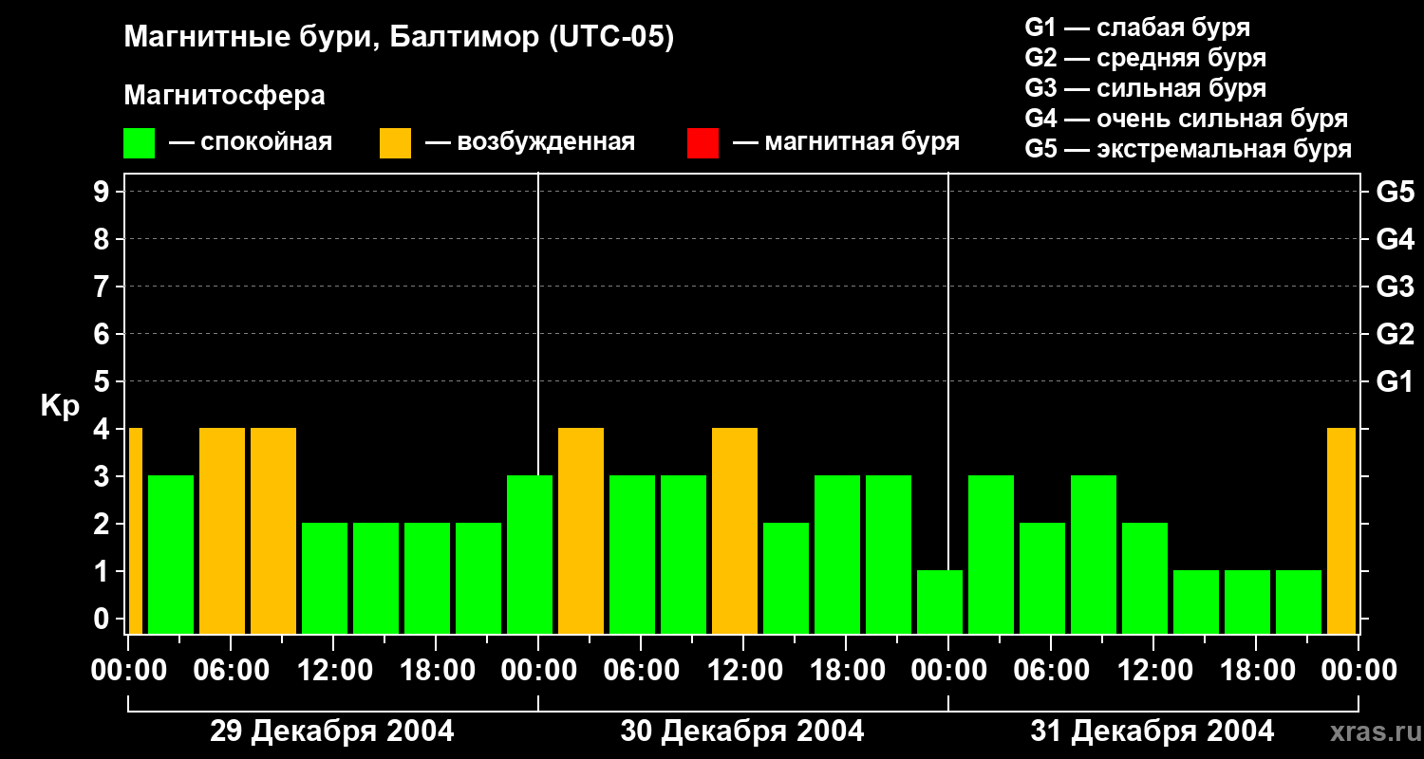Click the '29 Декабря 2004' date label
The image size is (1424, 759).
[x=331, y=731]
